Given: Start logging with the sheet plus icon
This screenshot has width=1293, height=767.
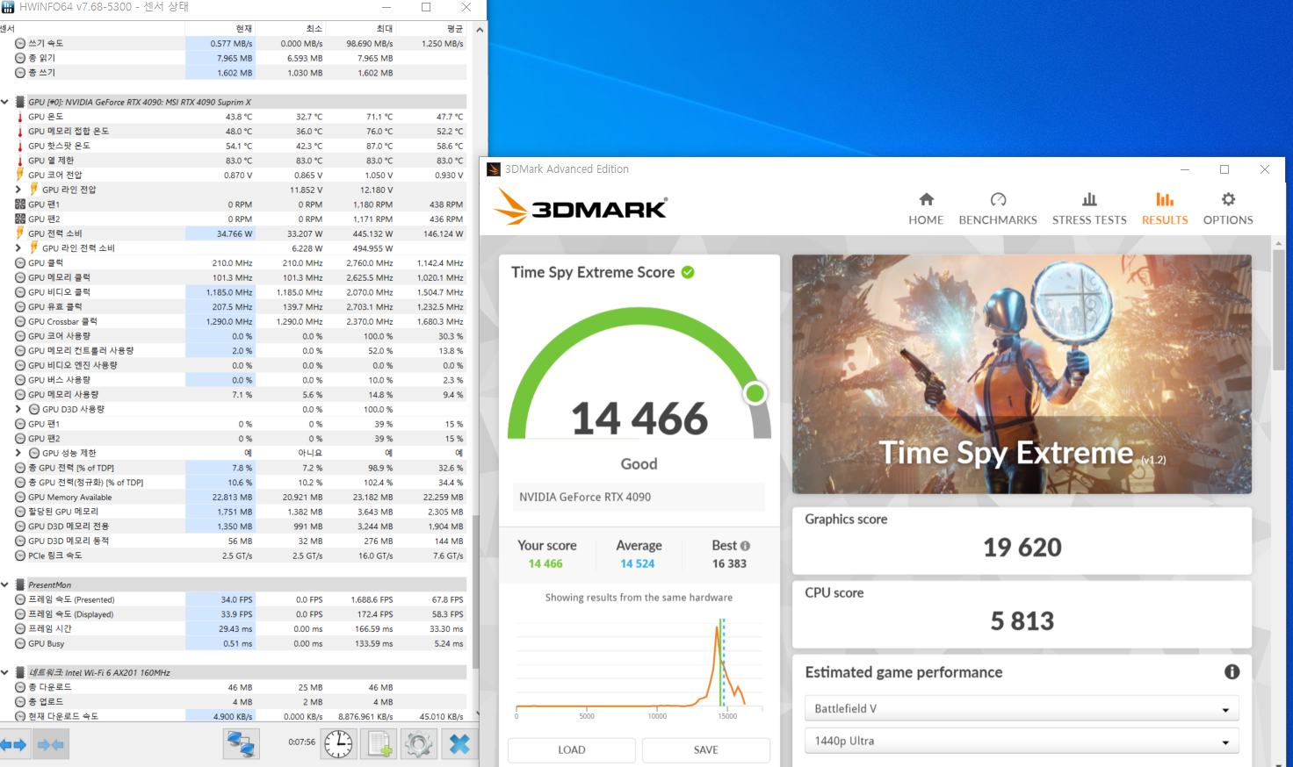Looking at the screenshot, I should point(379,744).
